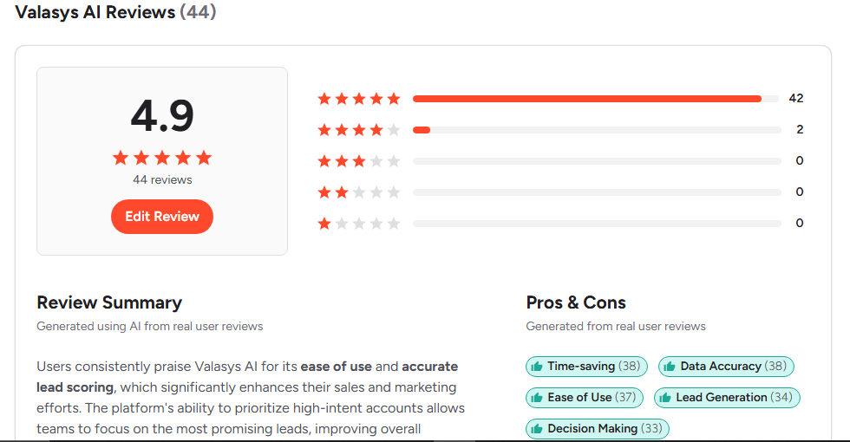Open the Decision Making (33) pro tag
The width and height of the screenshot is (850, 442).
pyautogui.click(x=598, y=428)
